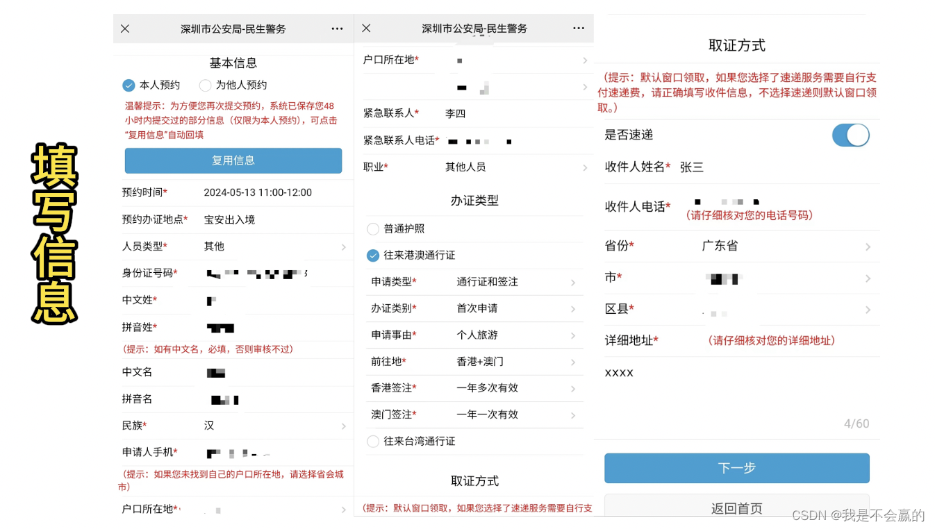
Task: Click the 广东省 province value
Action: pyautogui.click(x=720, y=246)
